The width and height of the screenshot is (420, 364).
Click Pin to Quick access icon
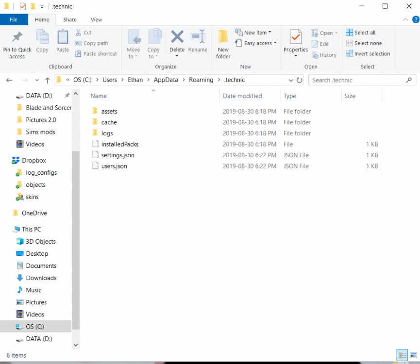click(x=17, y=37)
